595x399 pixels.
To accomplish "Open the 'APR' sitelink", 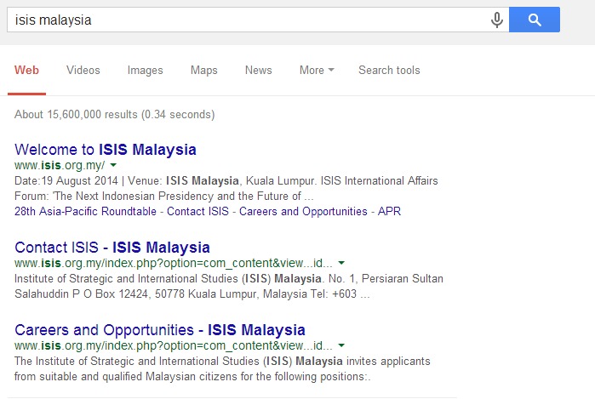I will tap(389, 211).
